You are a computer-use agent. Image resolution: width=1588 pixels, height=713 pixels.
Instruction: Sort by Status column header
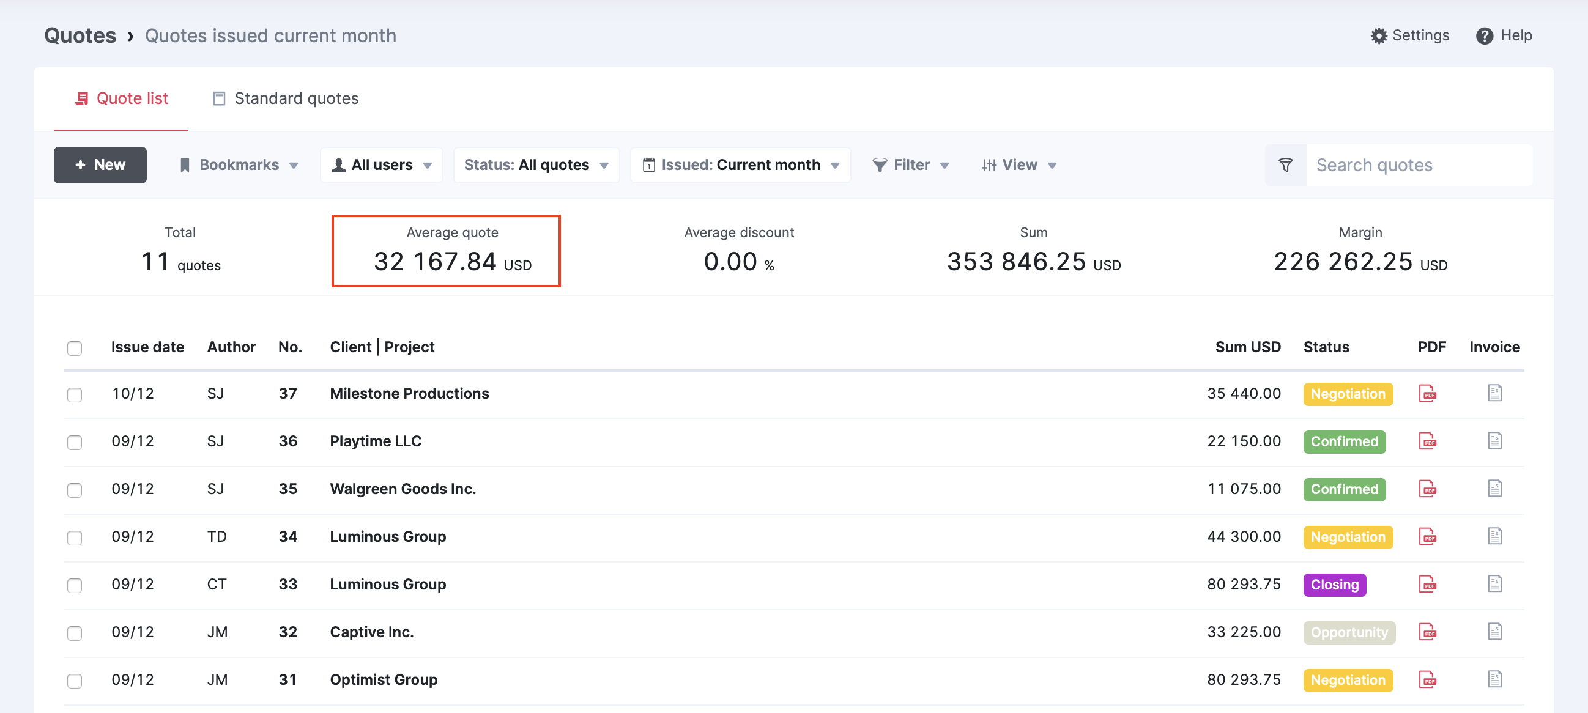pyautogui.click(x=1326, y=347)
